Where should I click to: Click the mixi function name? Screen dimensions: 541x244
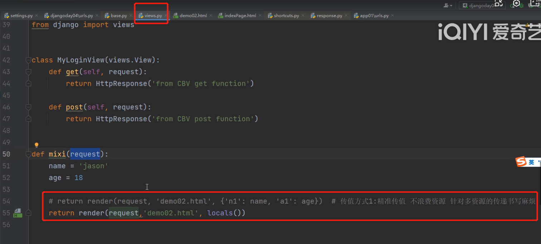[57, 154]
